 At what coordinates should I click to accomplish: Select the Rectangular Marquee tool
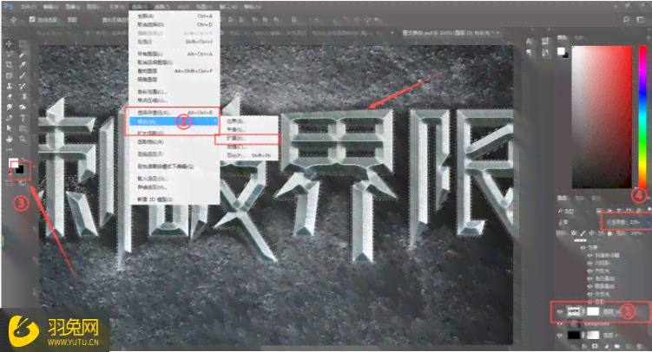(23, 43)
